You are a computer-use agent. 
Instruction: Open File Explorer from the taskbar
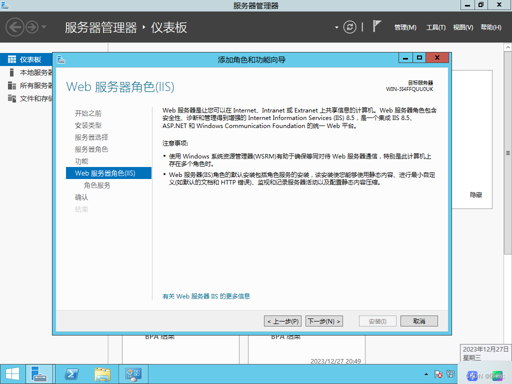pyautogui.click(x=102, y=374)
